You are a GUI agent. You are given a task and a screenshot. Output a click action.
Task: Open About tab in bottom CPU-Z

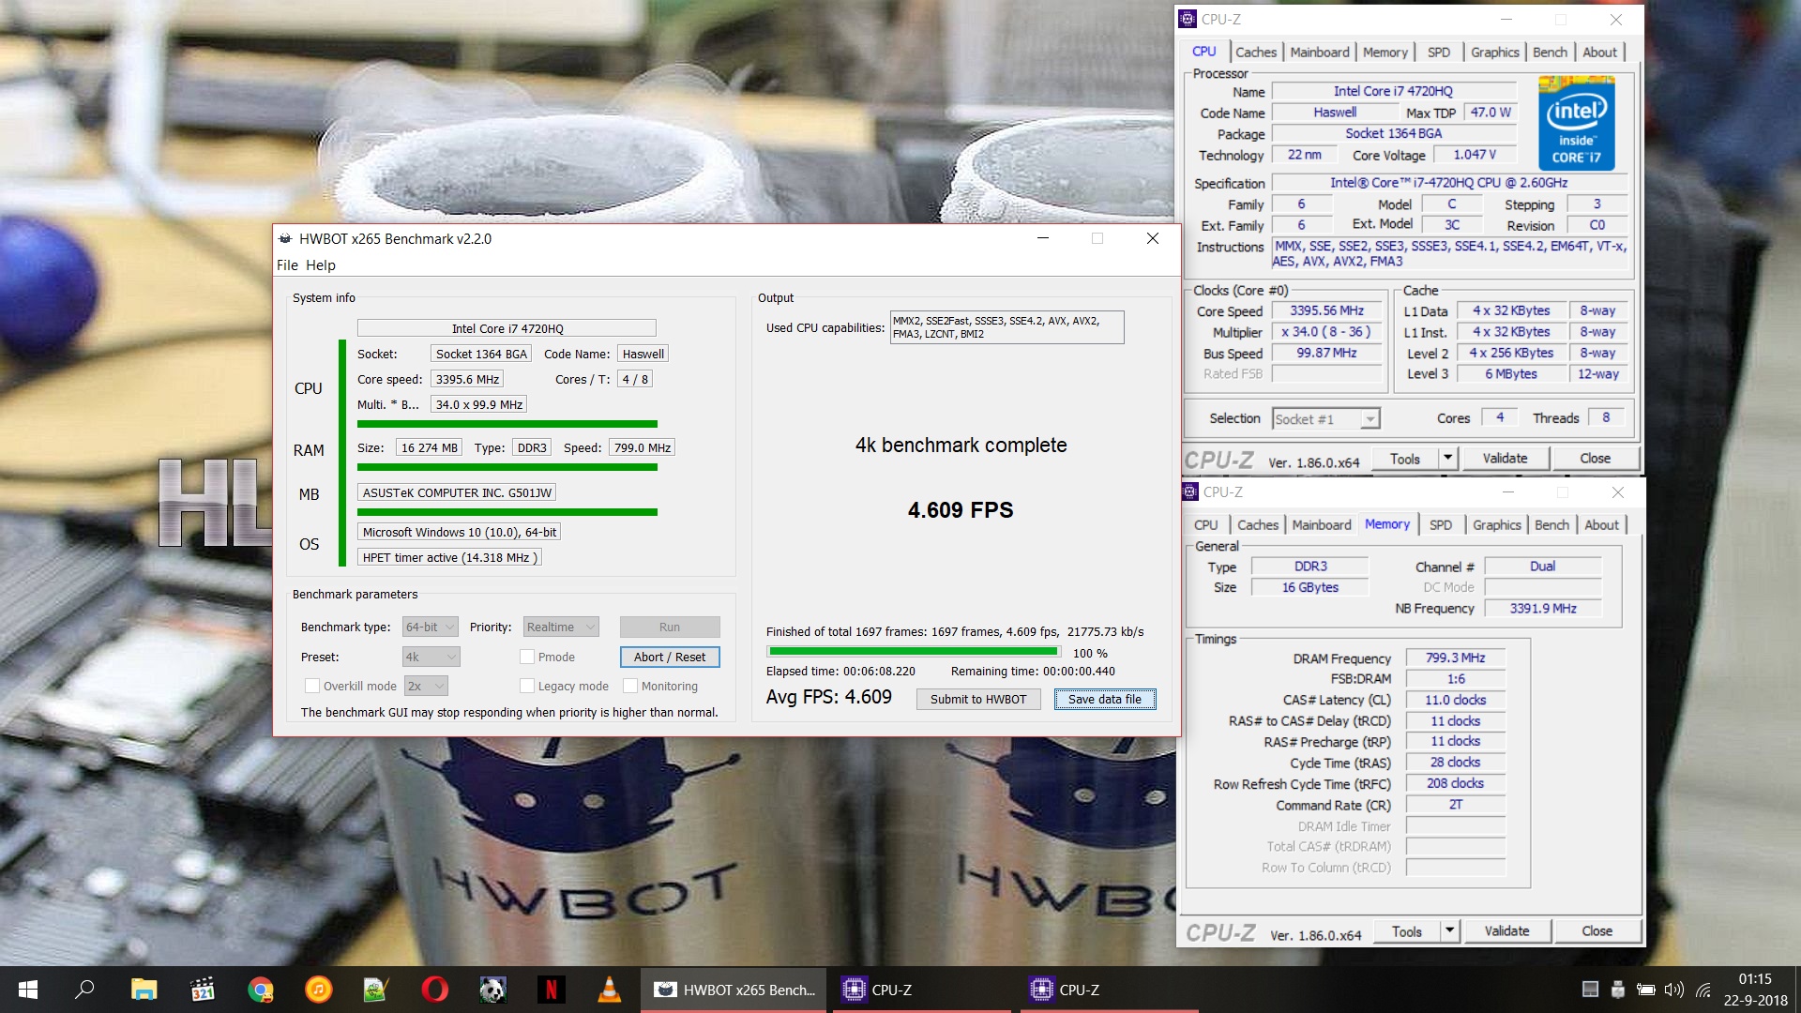coord(1602,525)
